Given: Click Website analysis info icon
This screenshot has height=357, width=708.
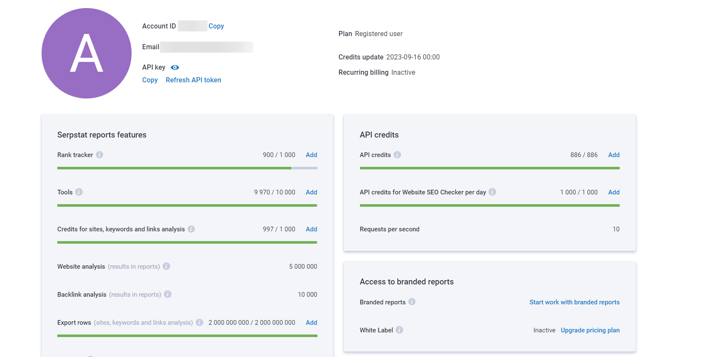Looking at the screenshot, I should 166,266.
